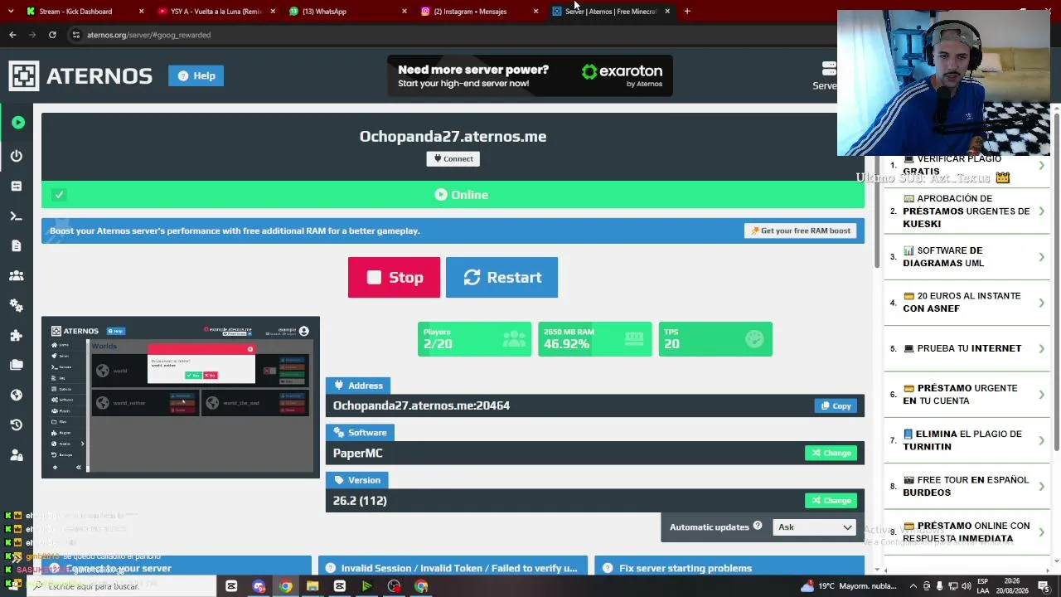
Task: Open the Plugins puzzle icon in sidebar
Action: click(x=17, y=335)
